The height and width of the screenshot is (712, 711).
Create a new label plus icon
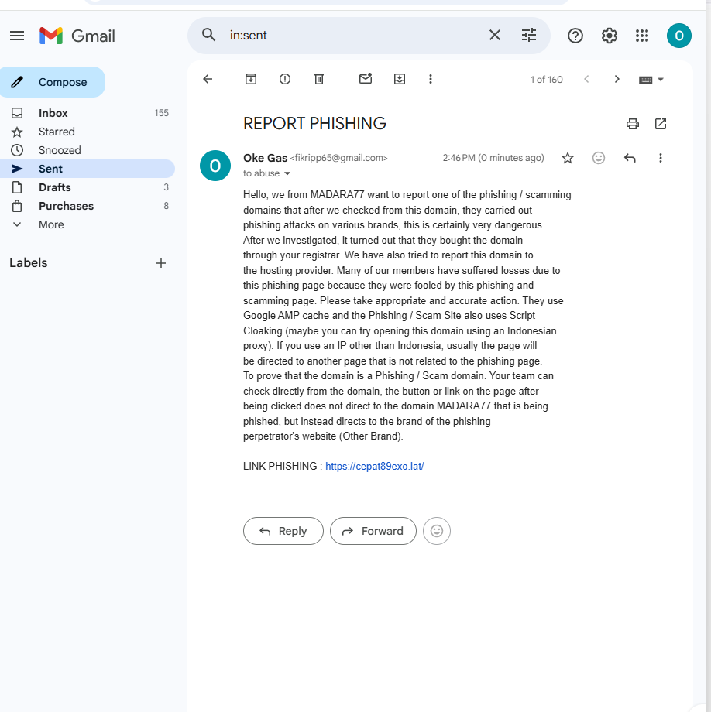[x=161, y=263]
